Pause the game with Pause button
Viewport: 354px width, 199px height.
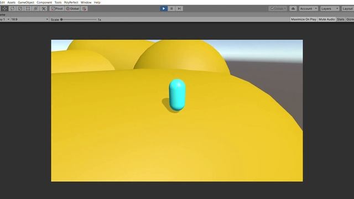click(x=171, y=9)
